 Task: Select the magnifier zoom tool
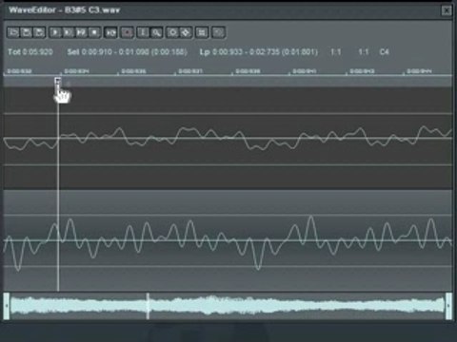(x=156, y=32)
